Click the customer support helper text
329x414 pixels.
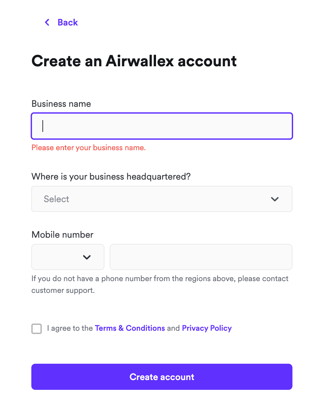click(x=160, y=284)
